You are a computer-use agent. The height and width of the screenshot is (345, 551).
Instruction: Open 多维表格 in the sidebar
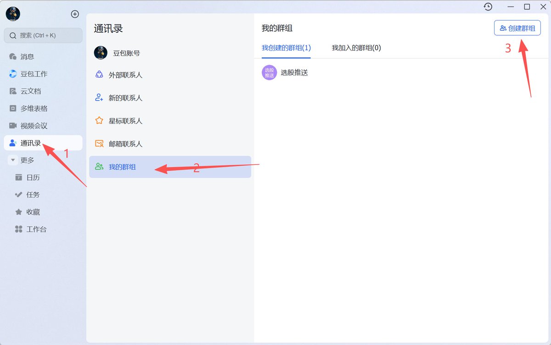(43, 108)
